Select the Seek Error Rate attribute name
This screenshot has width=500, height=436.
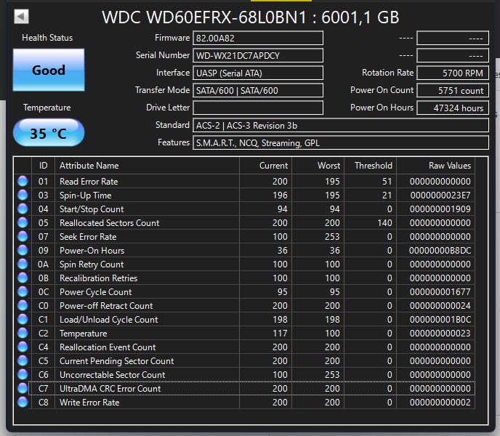pos(88,237)
